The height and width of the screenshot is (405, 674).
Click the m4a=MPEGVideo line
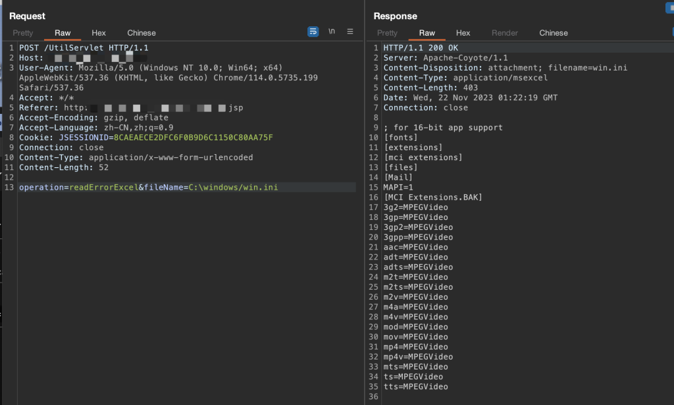(x=416, y=306)
